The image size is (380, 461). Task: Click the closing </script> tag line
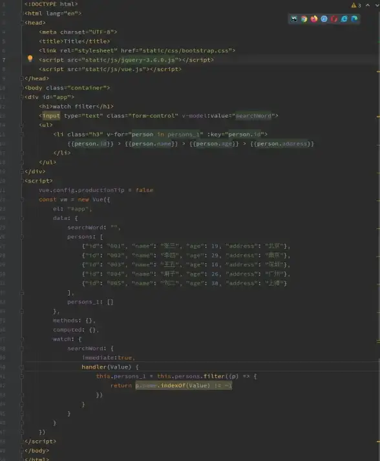[40, 442]
